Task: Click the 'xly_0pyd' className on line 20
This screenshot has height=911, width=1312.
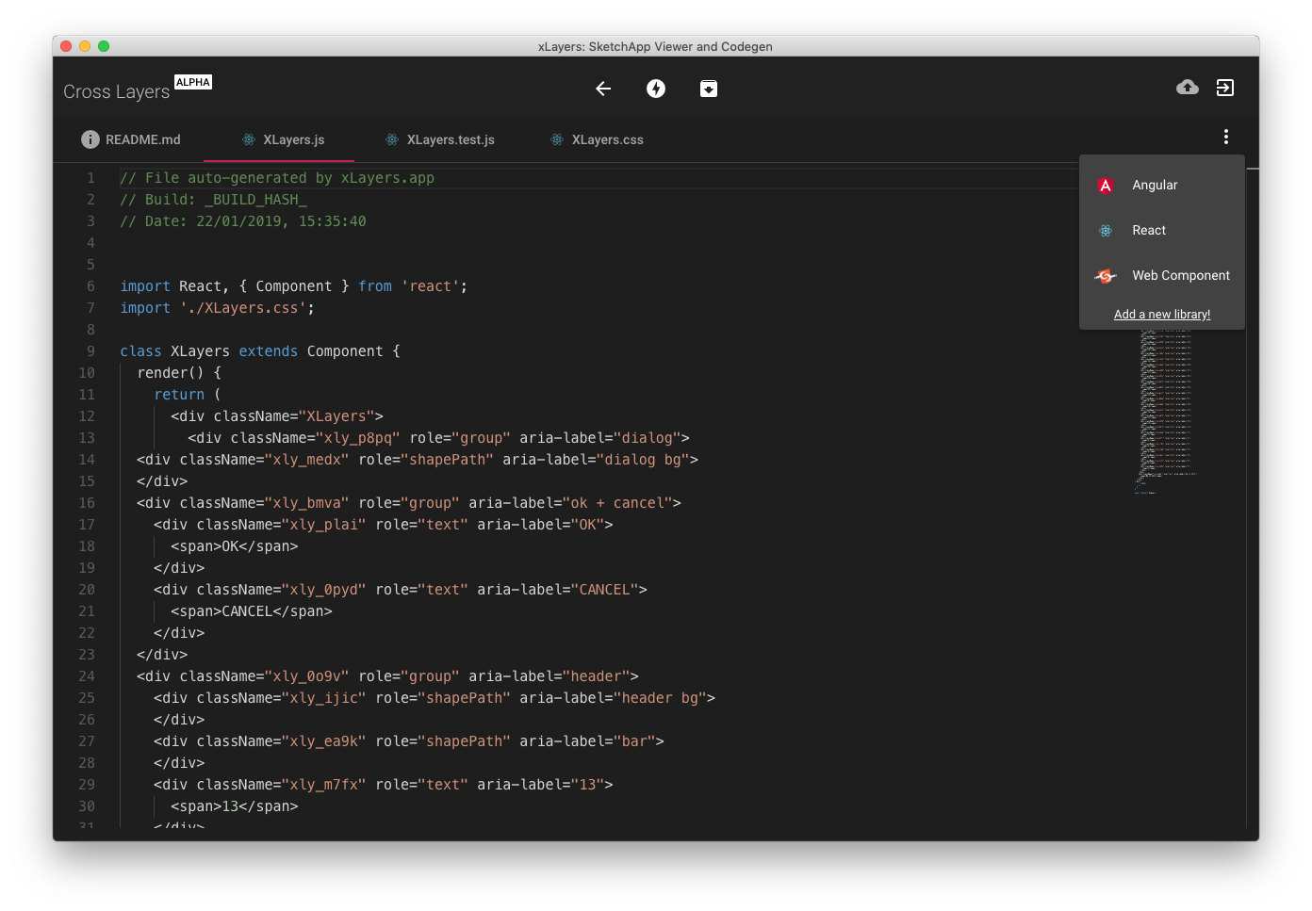Action: tap(324, 590)
